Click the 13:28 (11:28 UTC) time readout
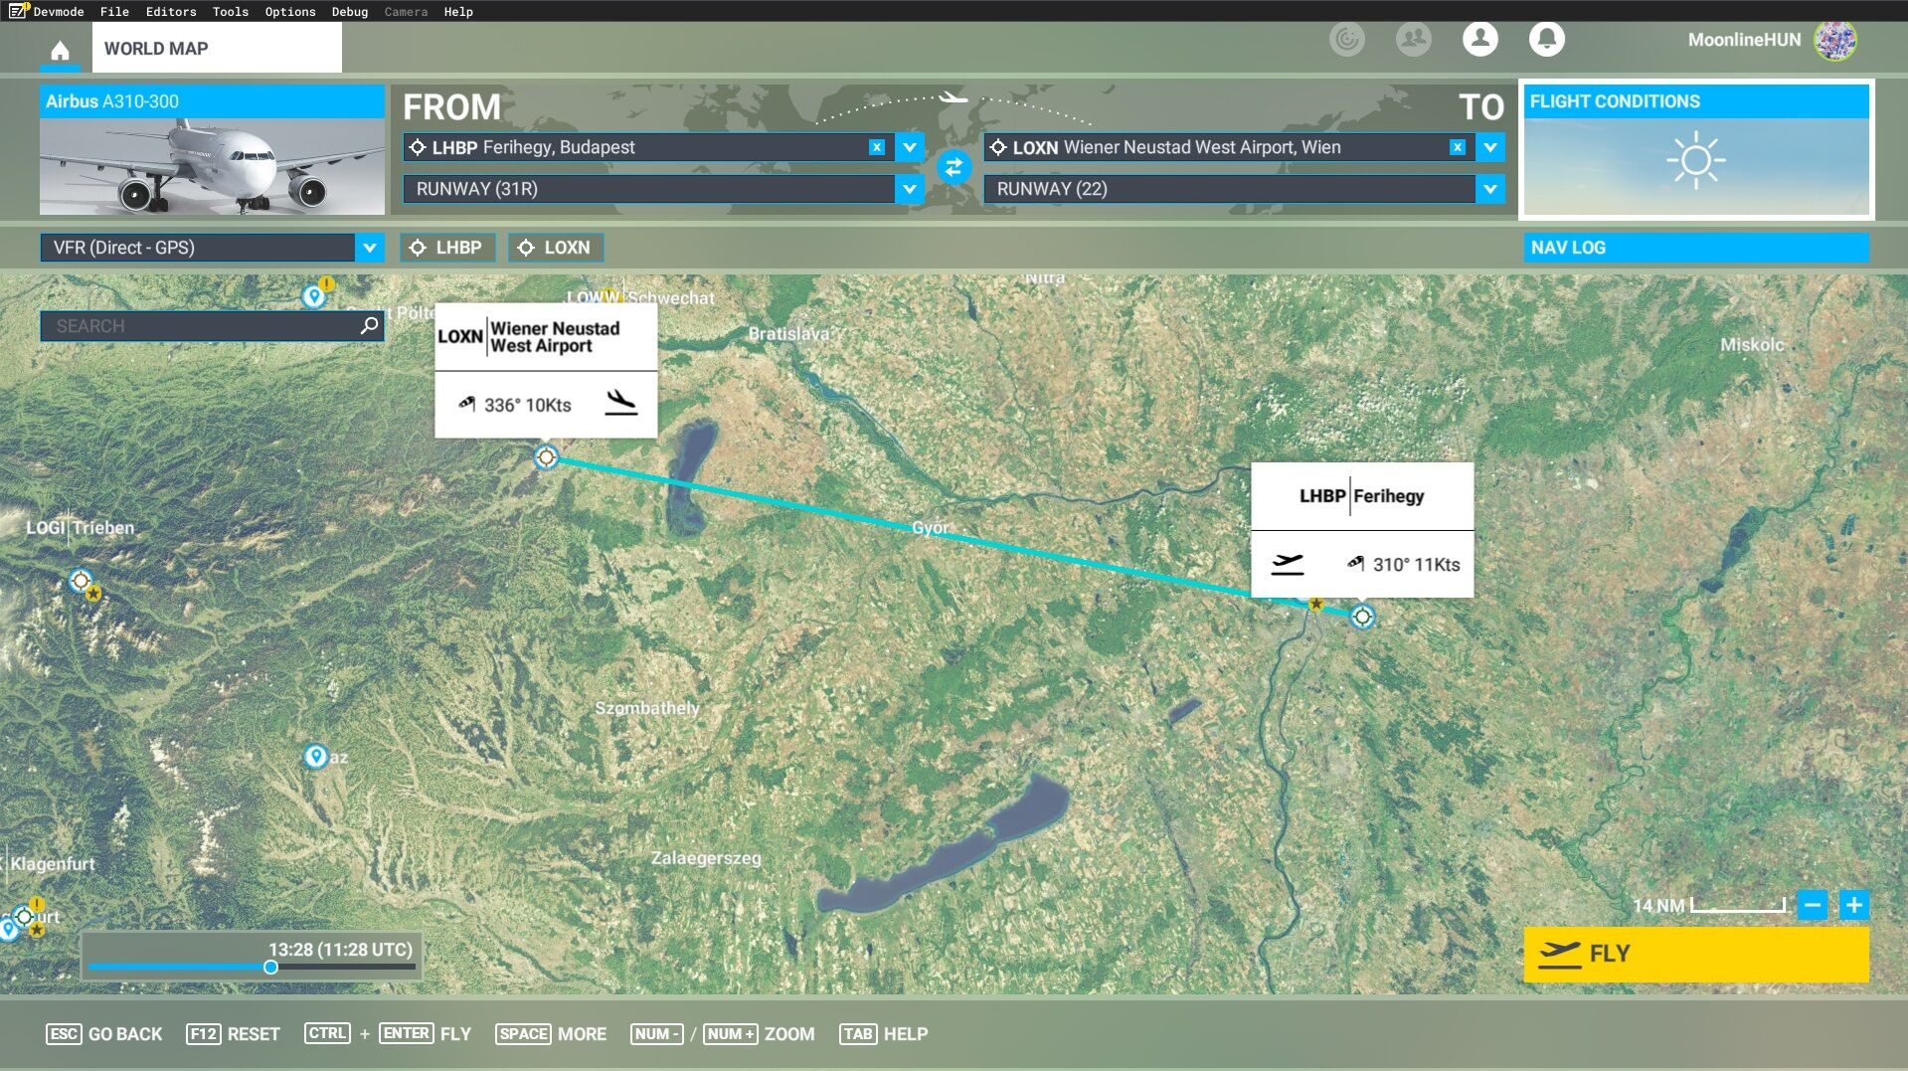Viewport: 1908px width, 1071px height. pos(340,950)
